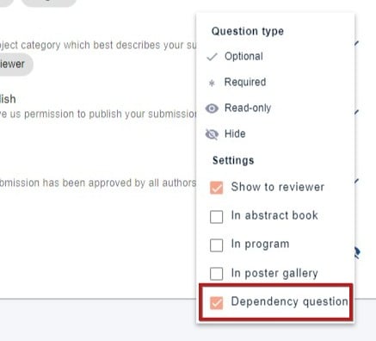This screenshot has width=376, height=341.
Task: Click the pencil edge beside the subject category question
Action: pos(356,43)
